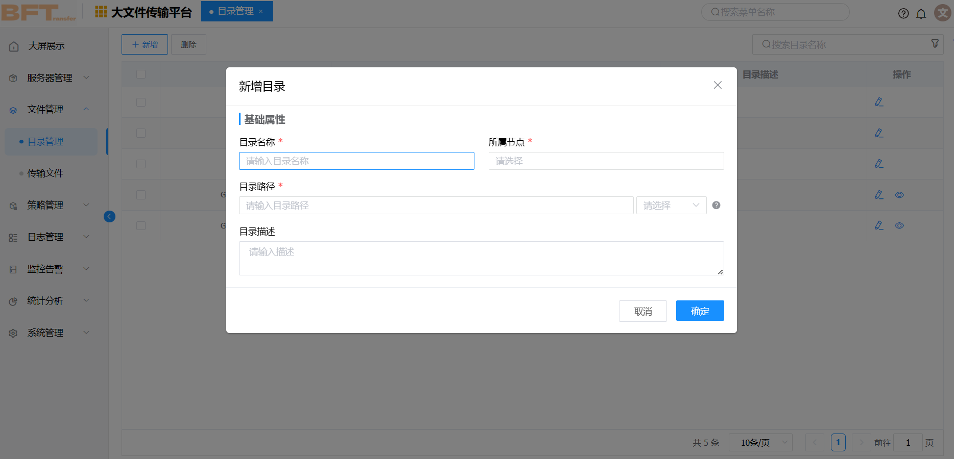Select 传输文件 in the sidebar menu
954x459 pixels.
coord(45,173)
